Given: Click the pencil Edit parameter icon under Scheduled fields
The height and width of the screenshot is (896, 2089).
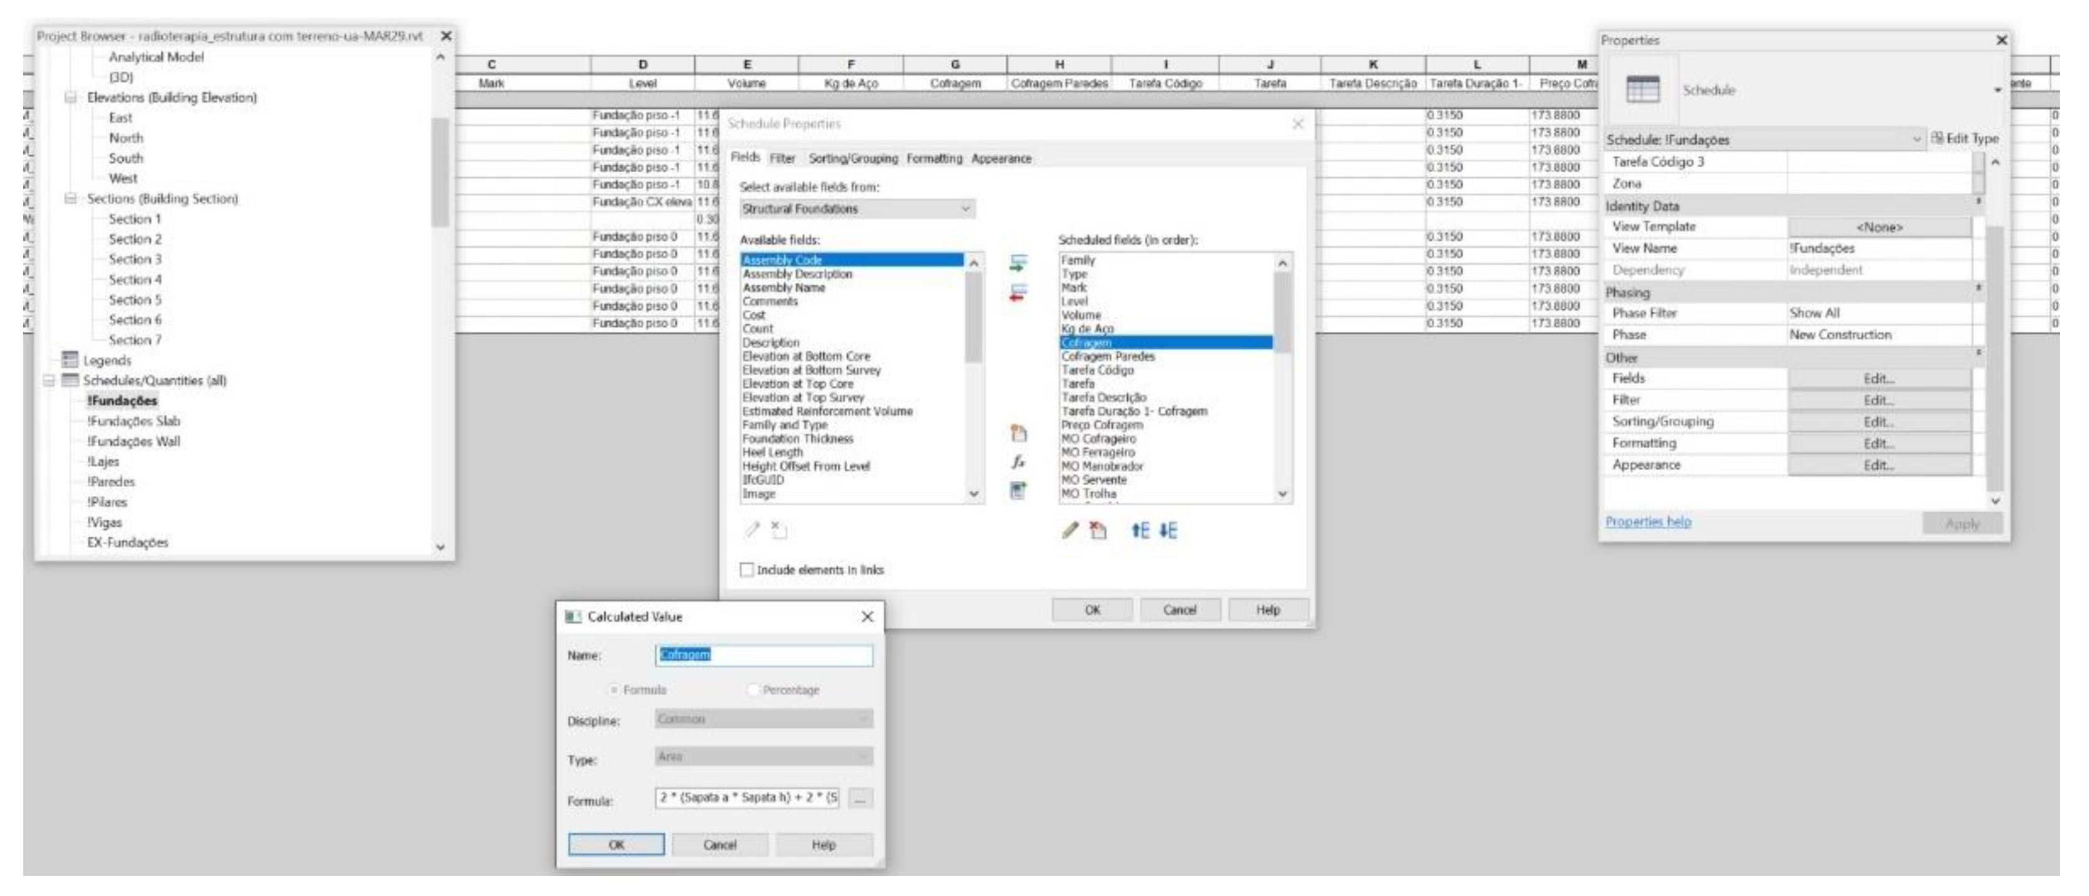Looking at the screenshot, I should point(1070,530).
